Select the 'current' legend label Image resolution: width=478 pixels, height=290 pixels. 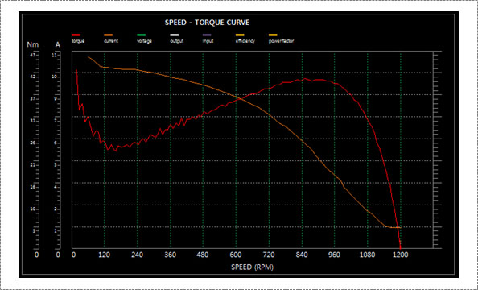click(x=111, y=41)
